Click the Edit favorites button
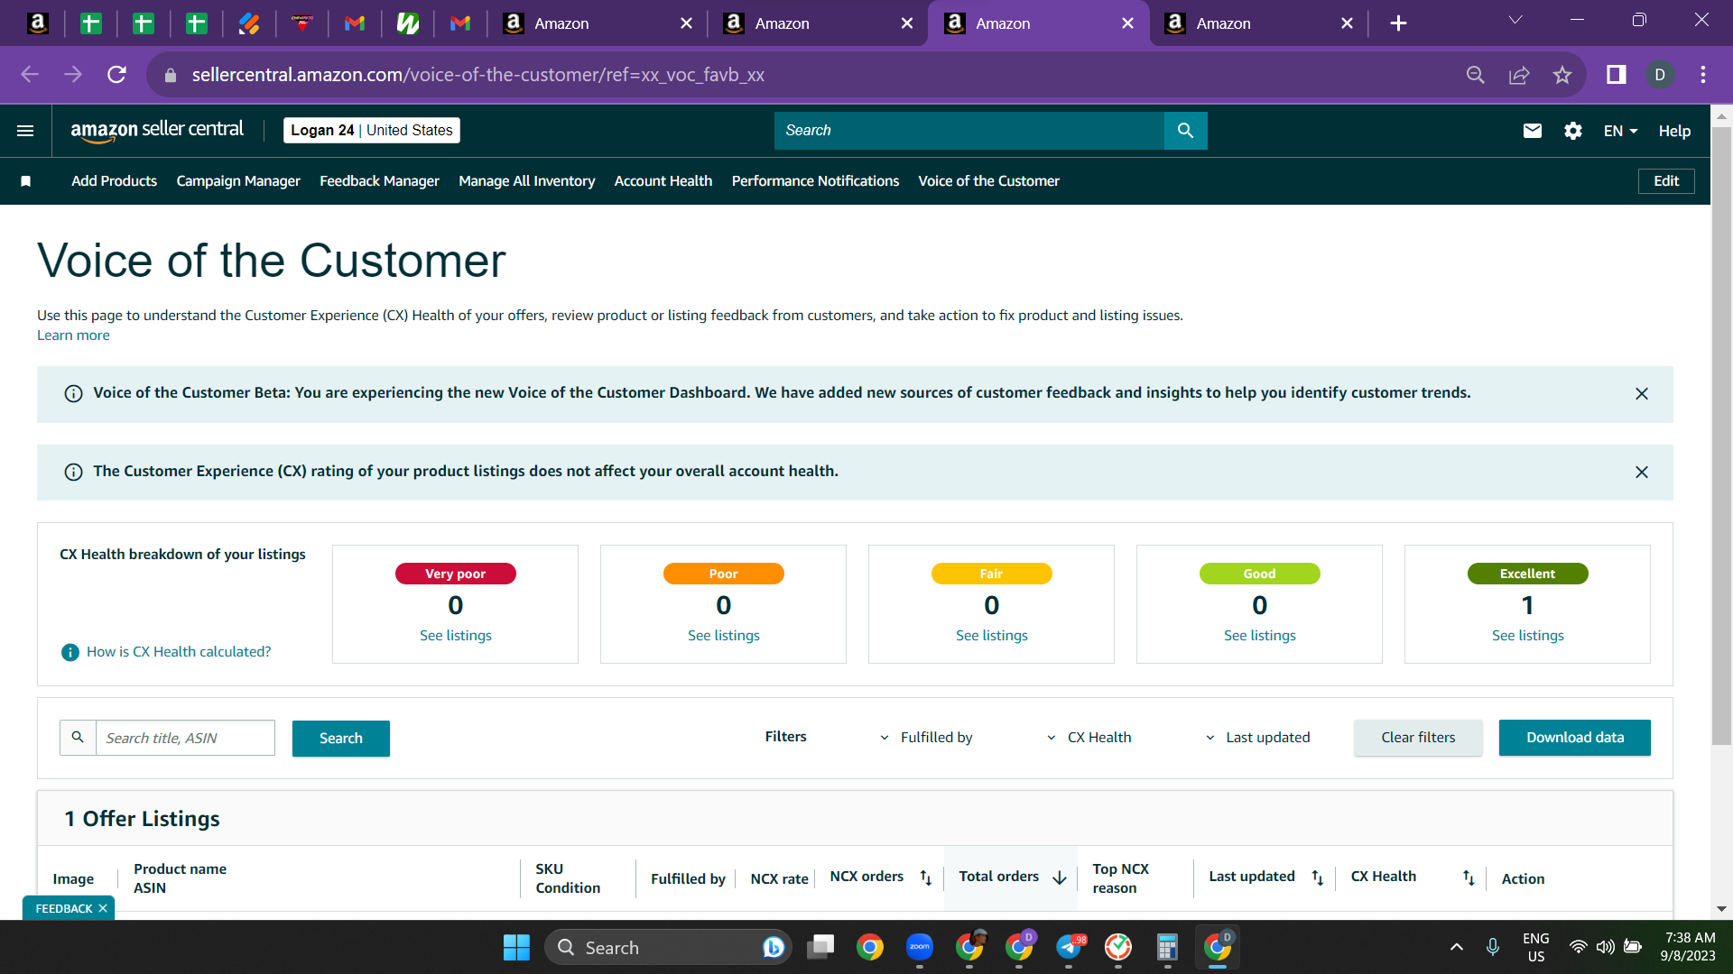Viewport: 1733px width, 974px height. coord(1666,181)
